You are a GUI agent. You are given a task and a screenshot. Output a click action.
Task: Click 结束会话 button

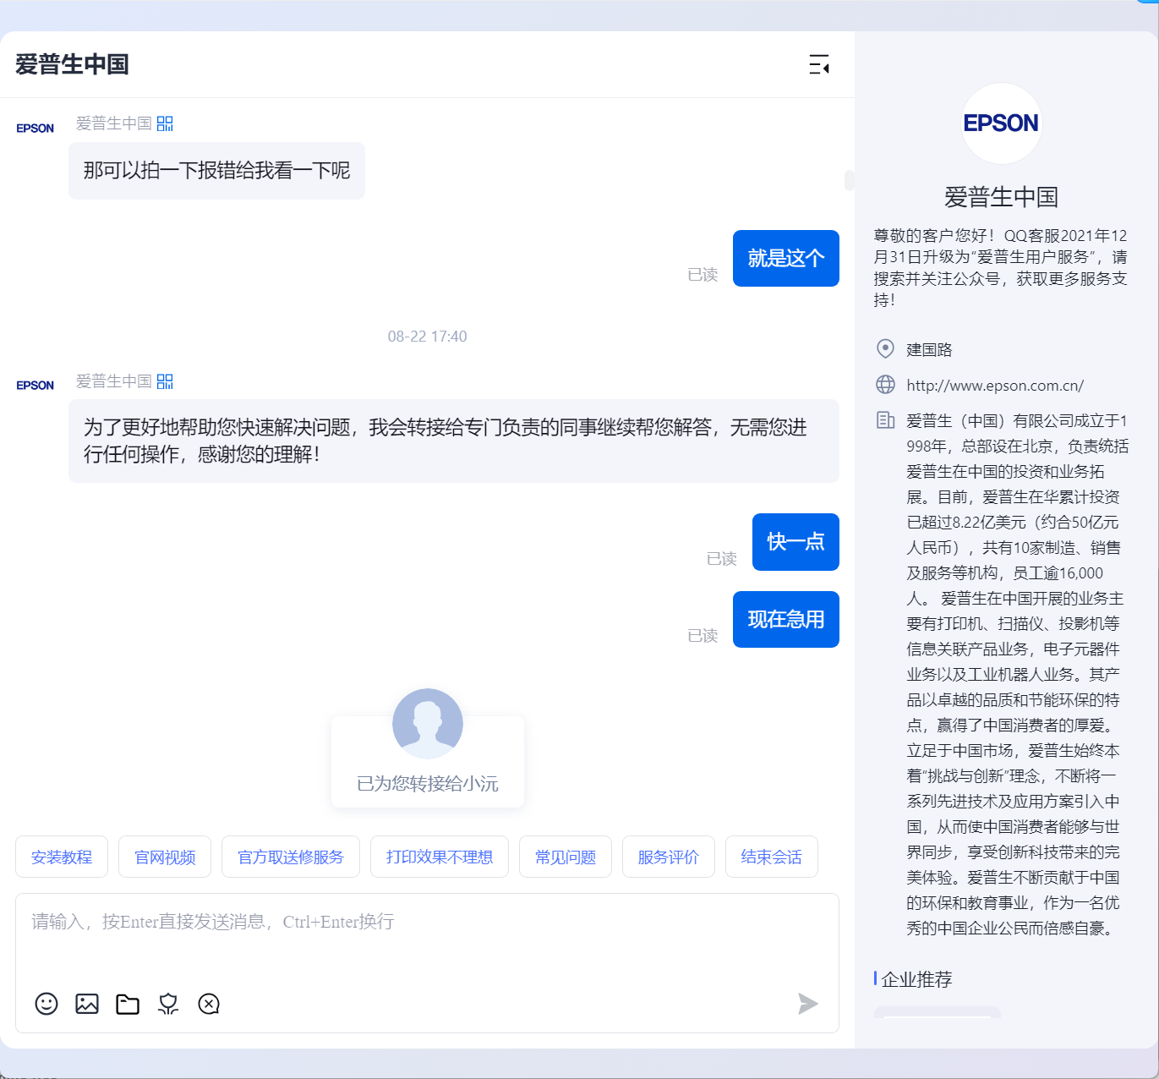pyautogui.click(x=772, y=857)
